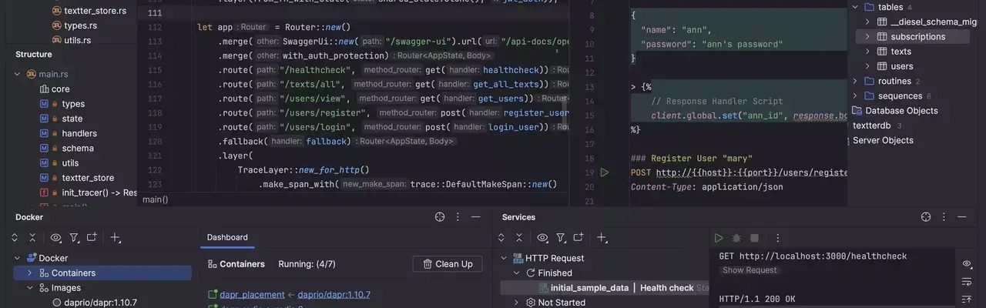
Task: Click the green Run icon in Services toolbar
Action: click(719, 238)
